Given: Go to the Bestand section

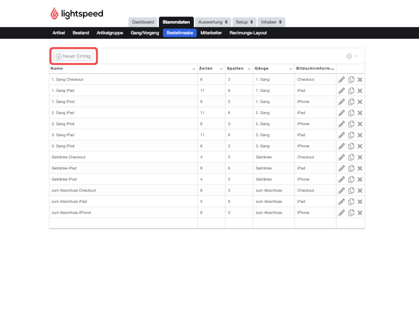Looking at the screenshot, I should 81,33.
